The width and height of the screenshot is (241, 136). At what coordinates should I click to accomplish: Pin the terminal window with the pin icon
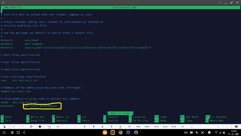[220, 2]
